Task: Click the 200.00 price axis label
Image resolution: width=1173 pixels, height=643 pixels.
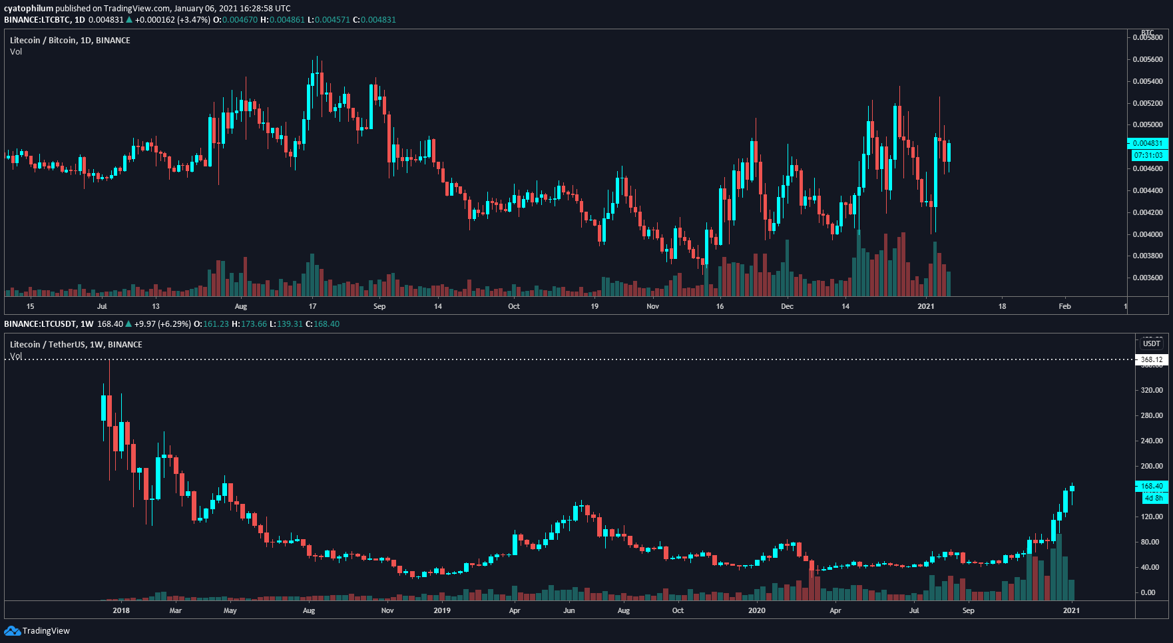Action: [1152, 466]
